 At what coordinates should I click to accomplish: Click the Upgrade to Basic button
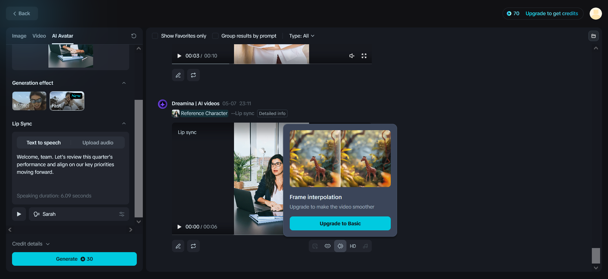click(x=340, y=223)
